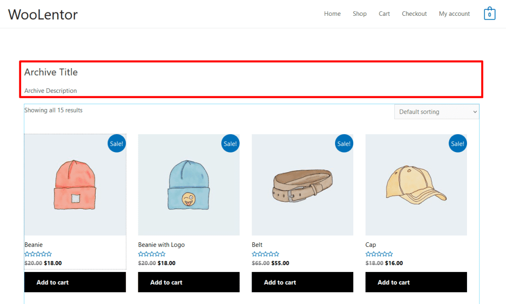Open the Beanie with Logo product title
The width and height of the screenshot is (506, 304).
click(162, 245)
